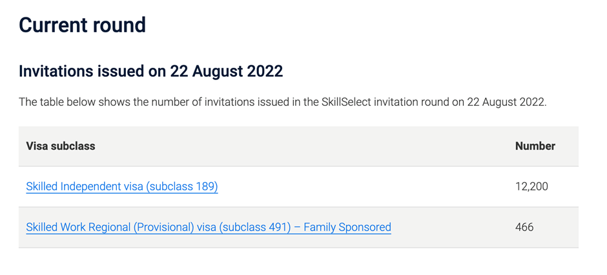Open the Skilled Work Regional (subclass 491) link
607x275 pixels.
point(208,227)
